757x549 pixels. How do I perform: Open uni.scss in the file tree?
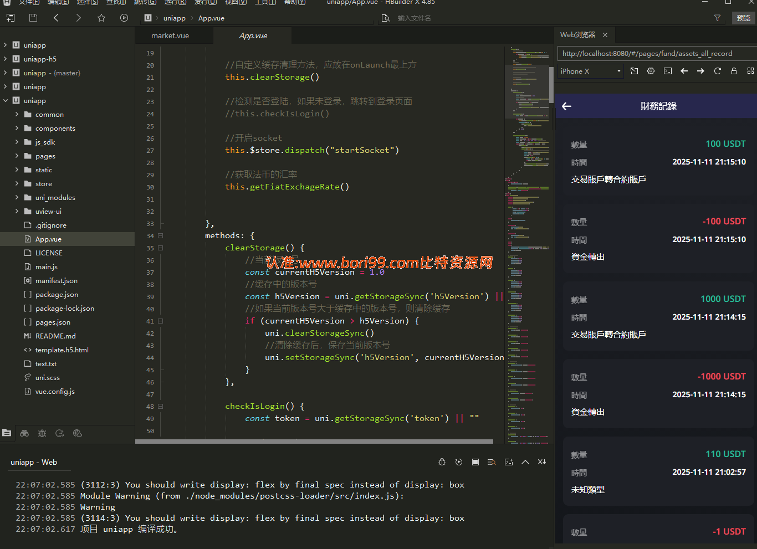pyautogui.click(x=48, y=378)
